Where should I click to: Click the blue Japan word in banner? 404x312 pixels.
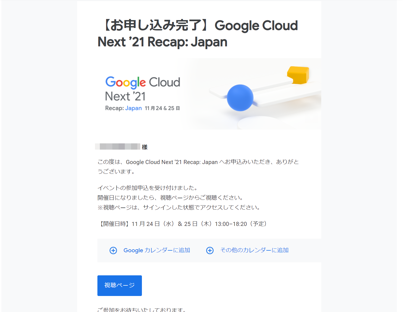click(x=133, y=108)
